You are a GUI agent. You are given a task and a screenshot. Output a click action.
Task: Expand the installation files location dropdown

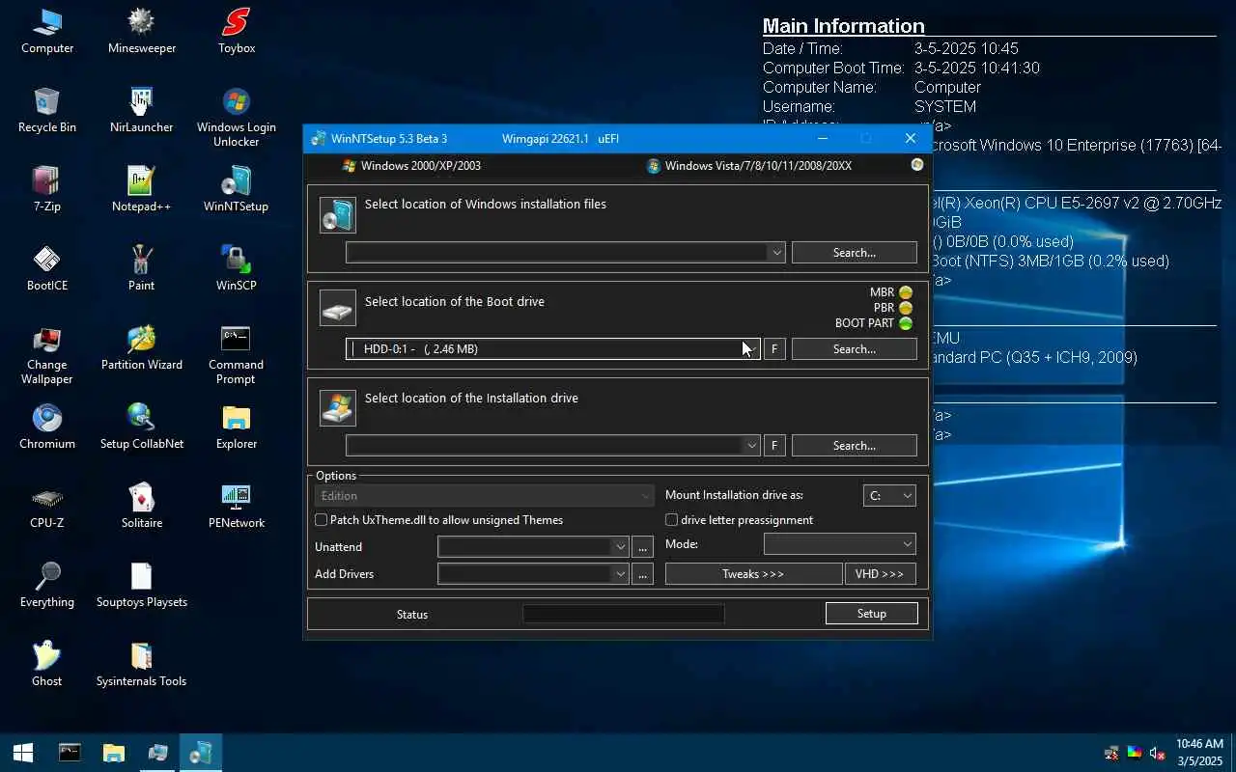pyautogui.click(x=776, y=253)
